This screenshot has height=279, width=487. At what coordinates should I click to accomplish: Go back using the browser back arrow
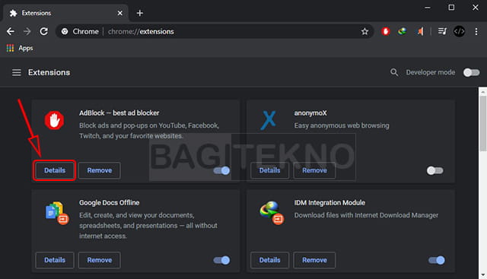click(x=11, y=31)
